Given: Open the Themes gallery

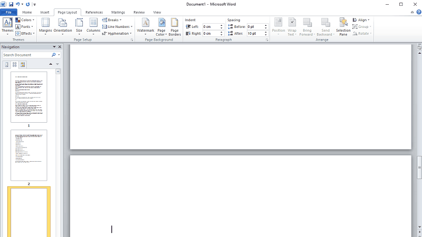Looking at the screenshot, I should [x=7, y=26].
